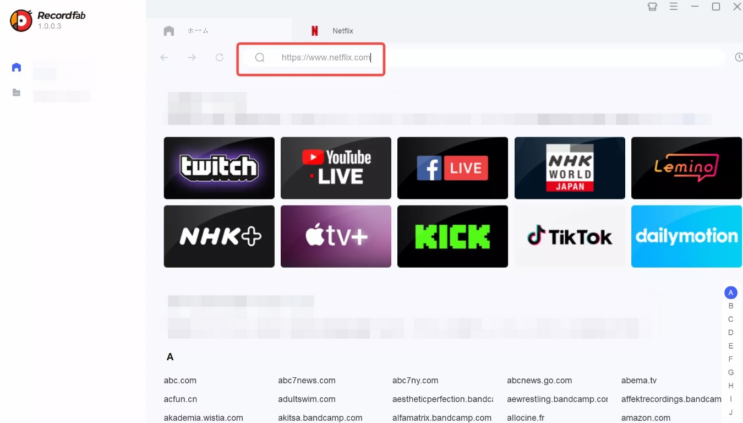Open history via the clock icon

[x=739, y=57]
